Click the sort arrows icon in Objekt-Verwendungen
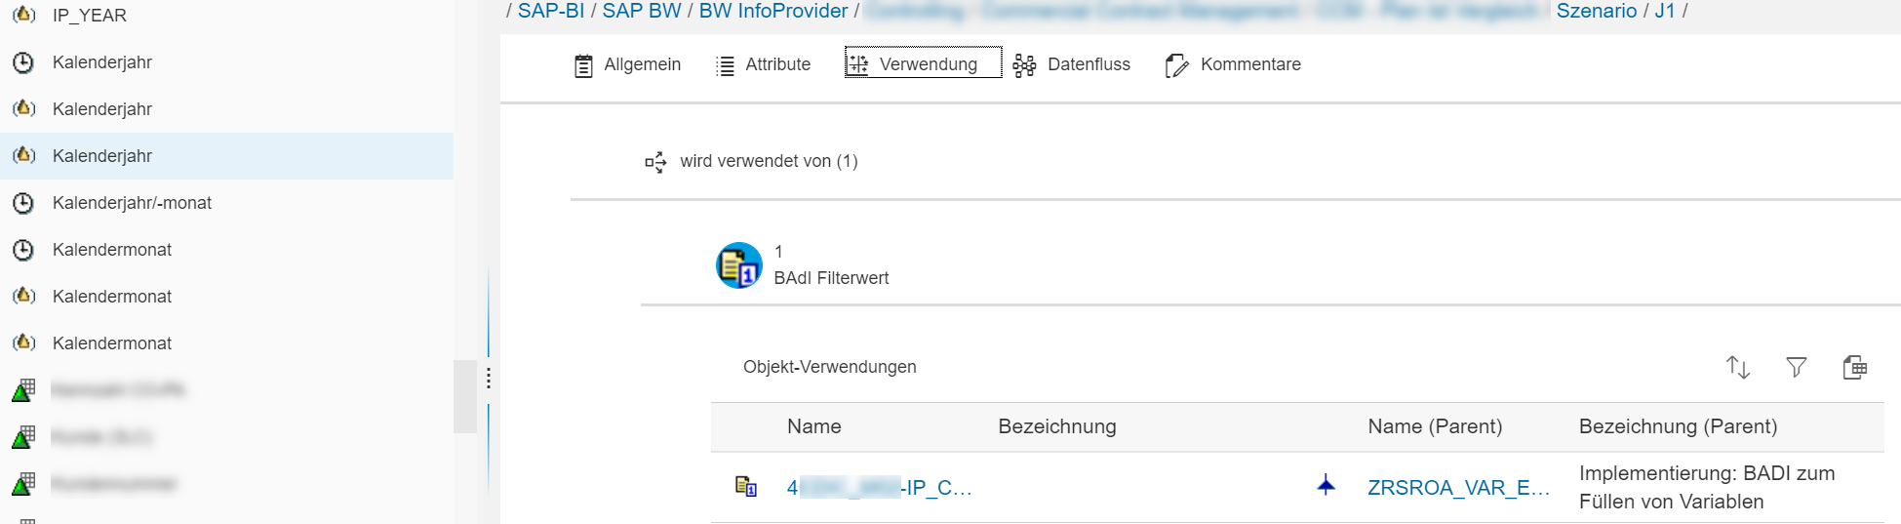Viewport: 1901px width, 524px height. (1737, 367)
